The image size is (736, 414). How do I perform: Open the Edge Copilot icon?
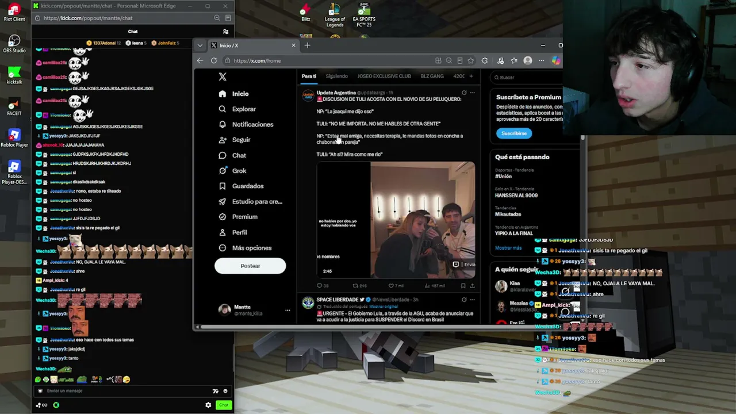point(556,60)
